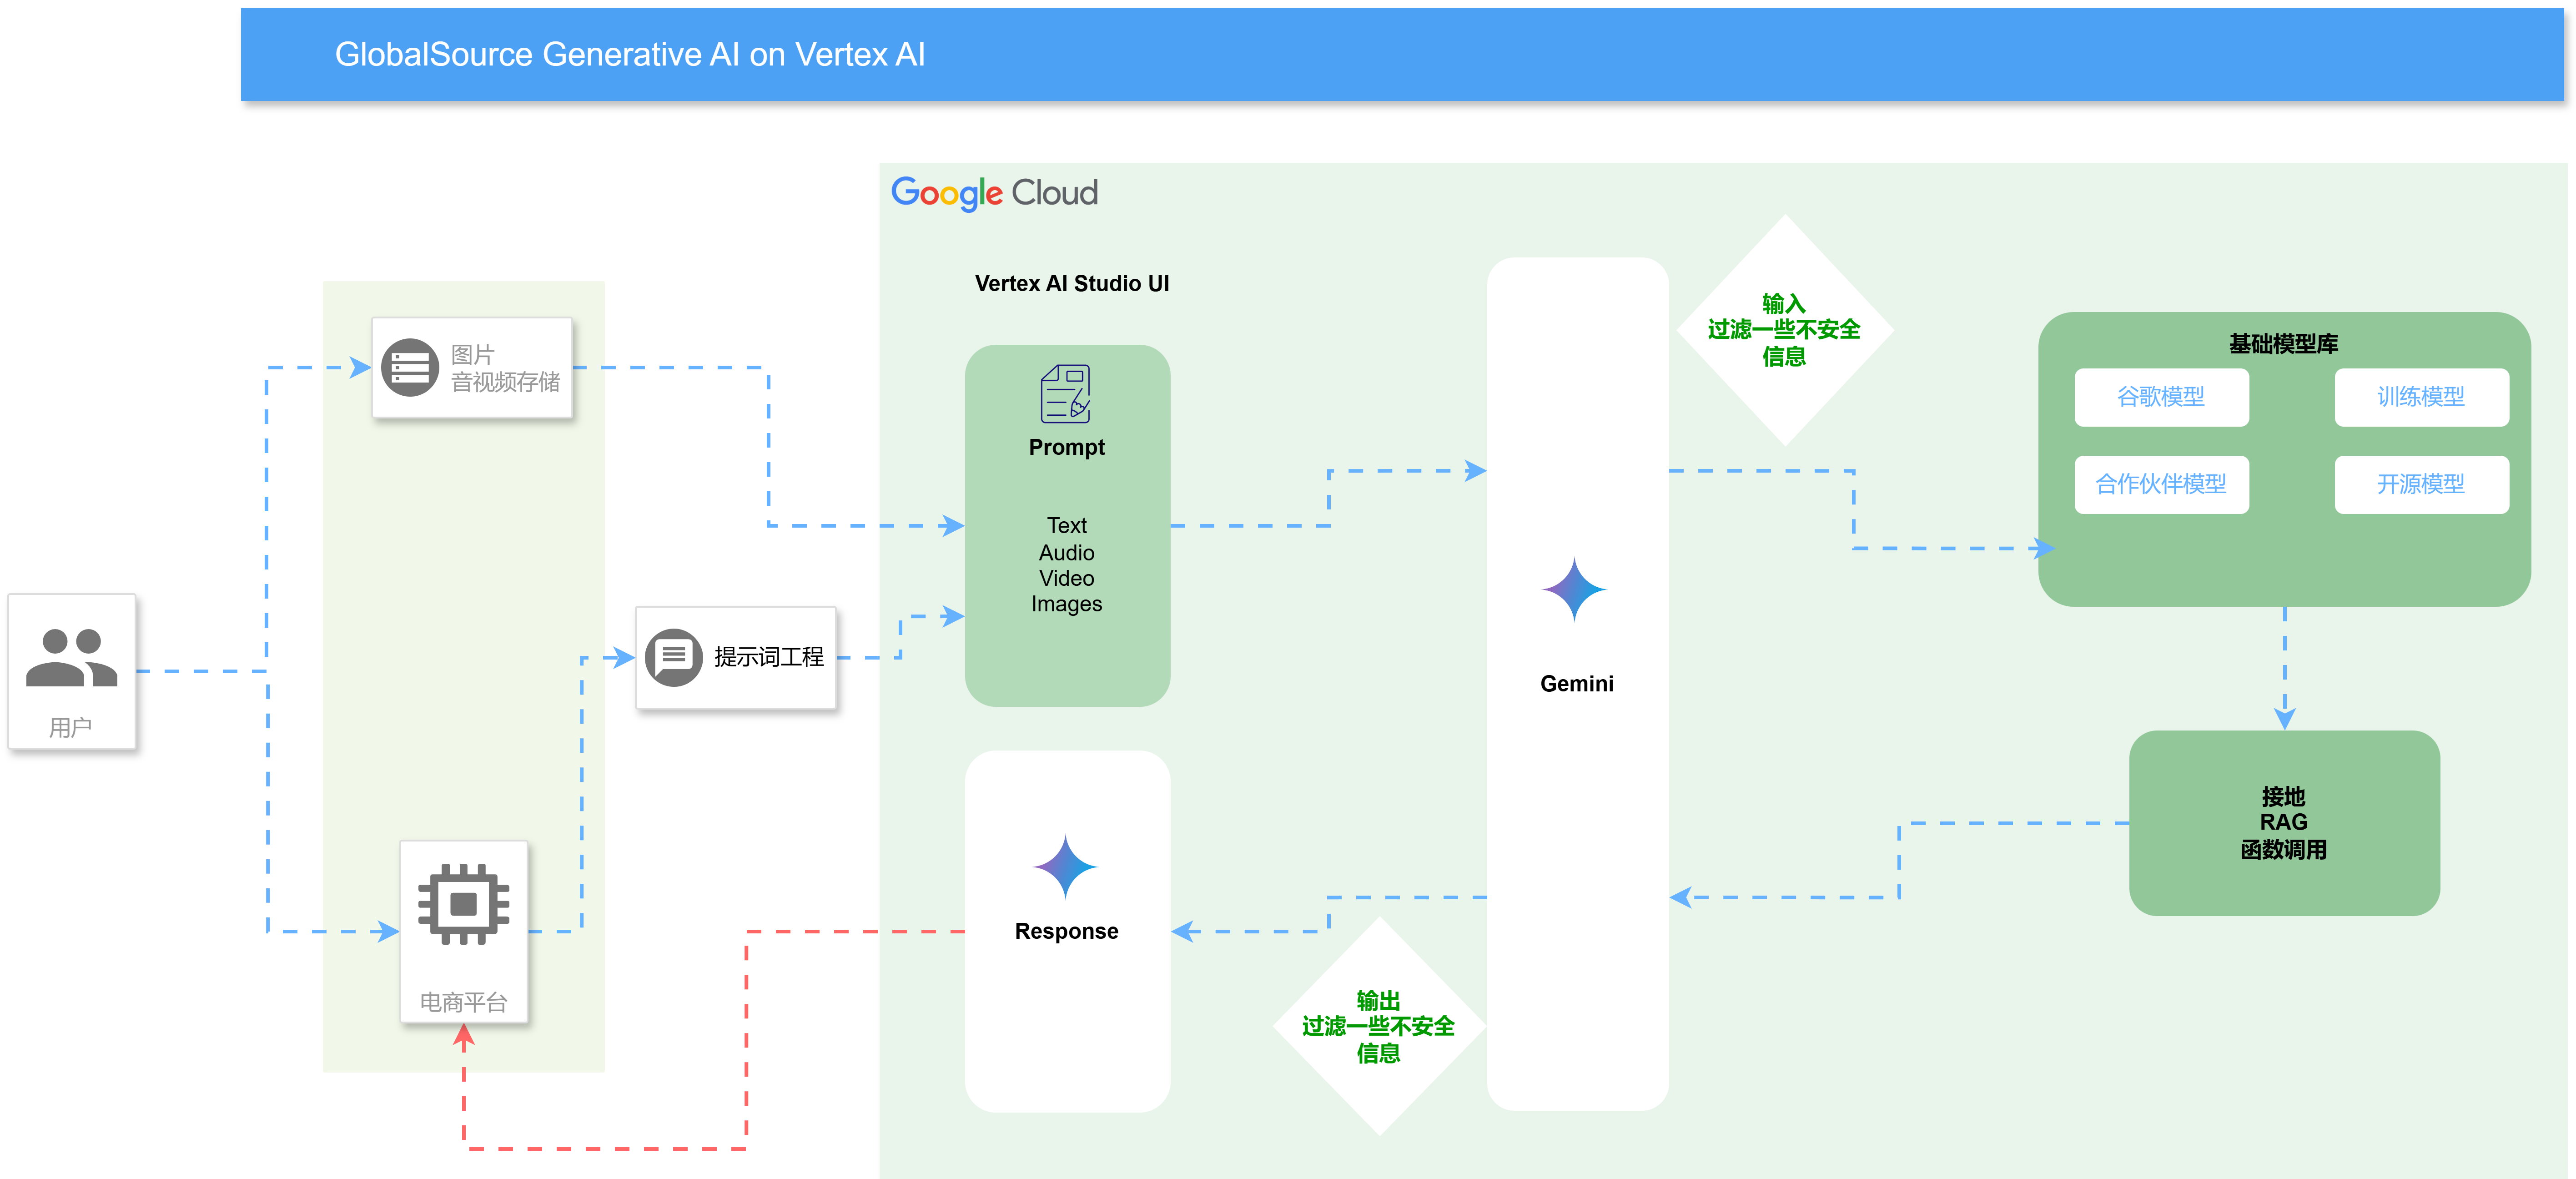Select the 开源模型 box
Image resolution: width=2576 pixels, height=1179 pixels.
2421,484
